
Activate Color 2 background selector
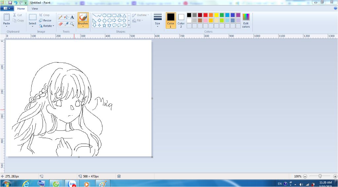pos(181,20)
